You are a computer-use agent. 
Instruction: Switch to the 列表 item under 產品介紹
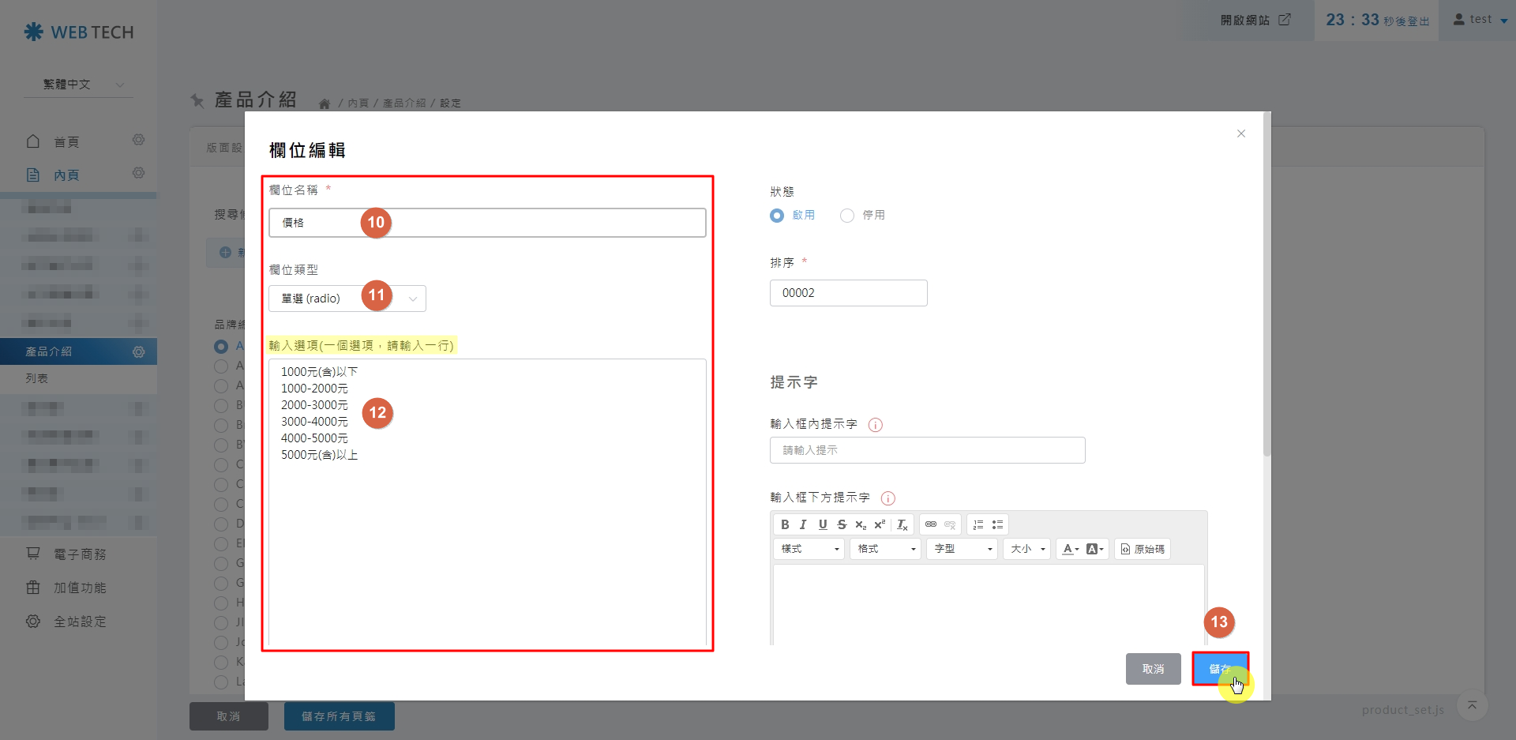37,378
